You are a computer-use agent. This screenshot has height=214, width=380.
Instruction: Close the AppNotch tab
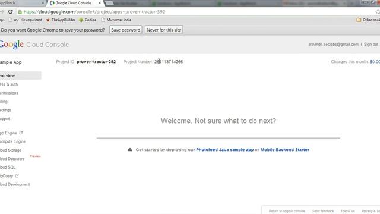pyautogui.click(x=43, y=3)
